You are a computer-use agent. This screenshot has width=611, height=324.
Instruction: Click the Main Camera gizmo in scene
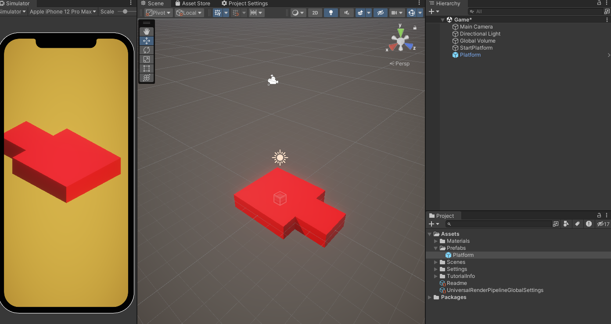[273, 80]
